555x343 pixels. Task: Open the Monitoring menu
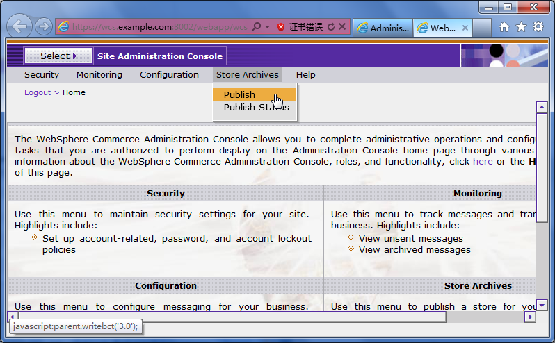99,75
